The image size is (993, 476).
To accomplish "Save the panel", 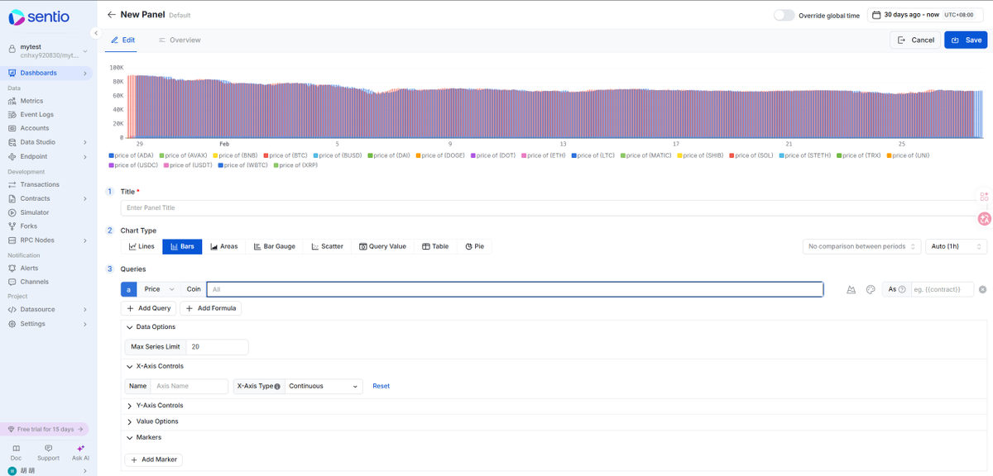I will tap(966, 40).
